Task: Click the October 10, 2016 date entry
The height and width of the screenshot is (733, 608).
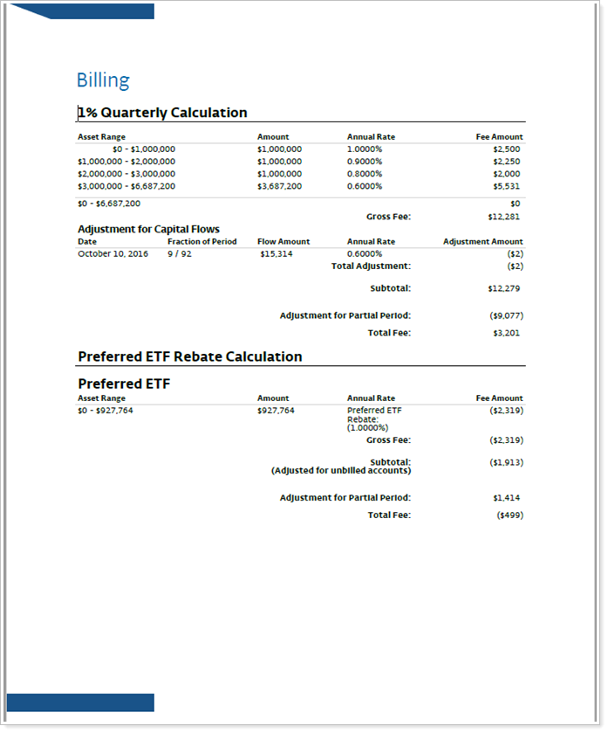Action: [x=113, y=253]
